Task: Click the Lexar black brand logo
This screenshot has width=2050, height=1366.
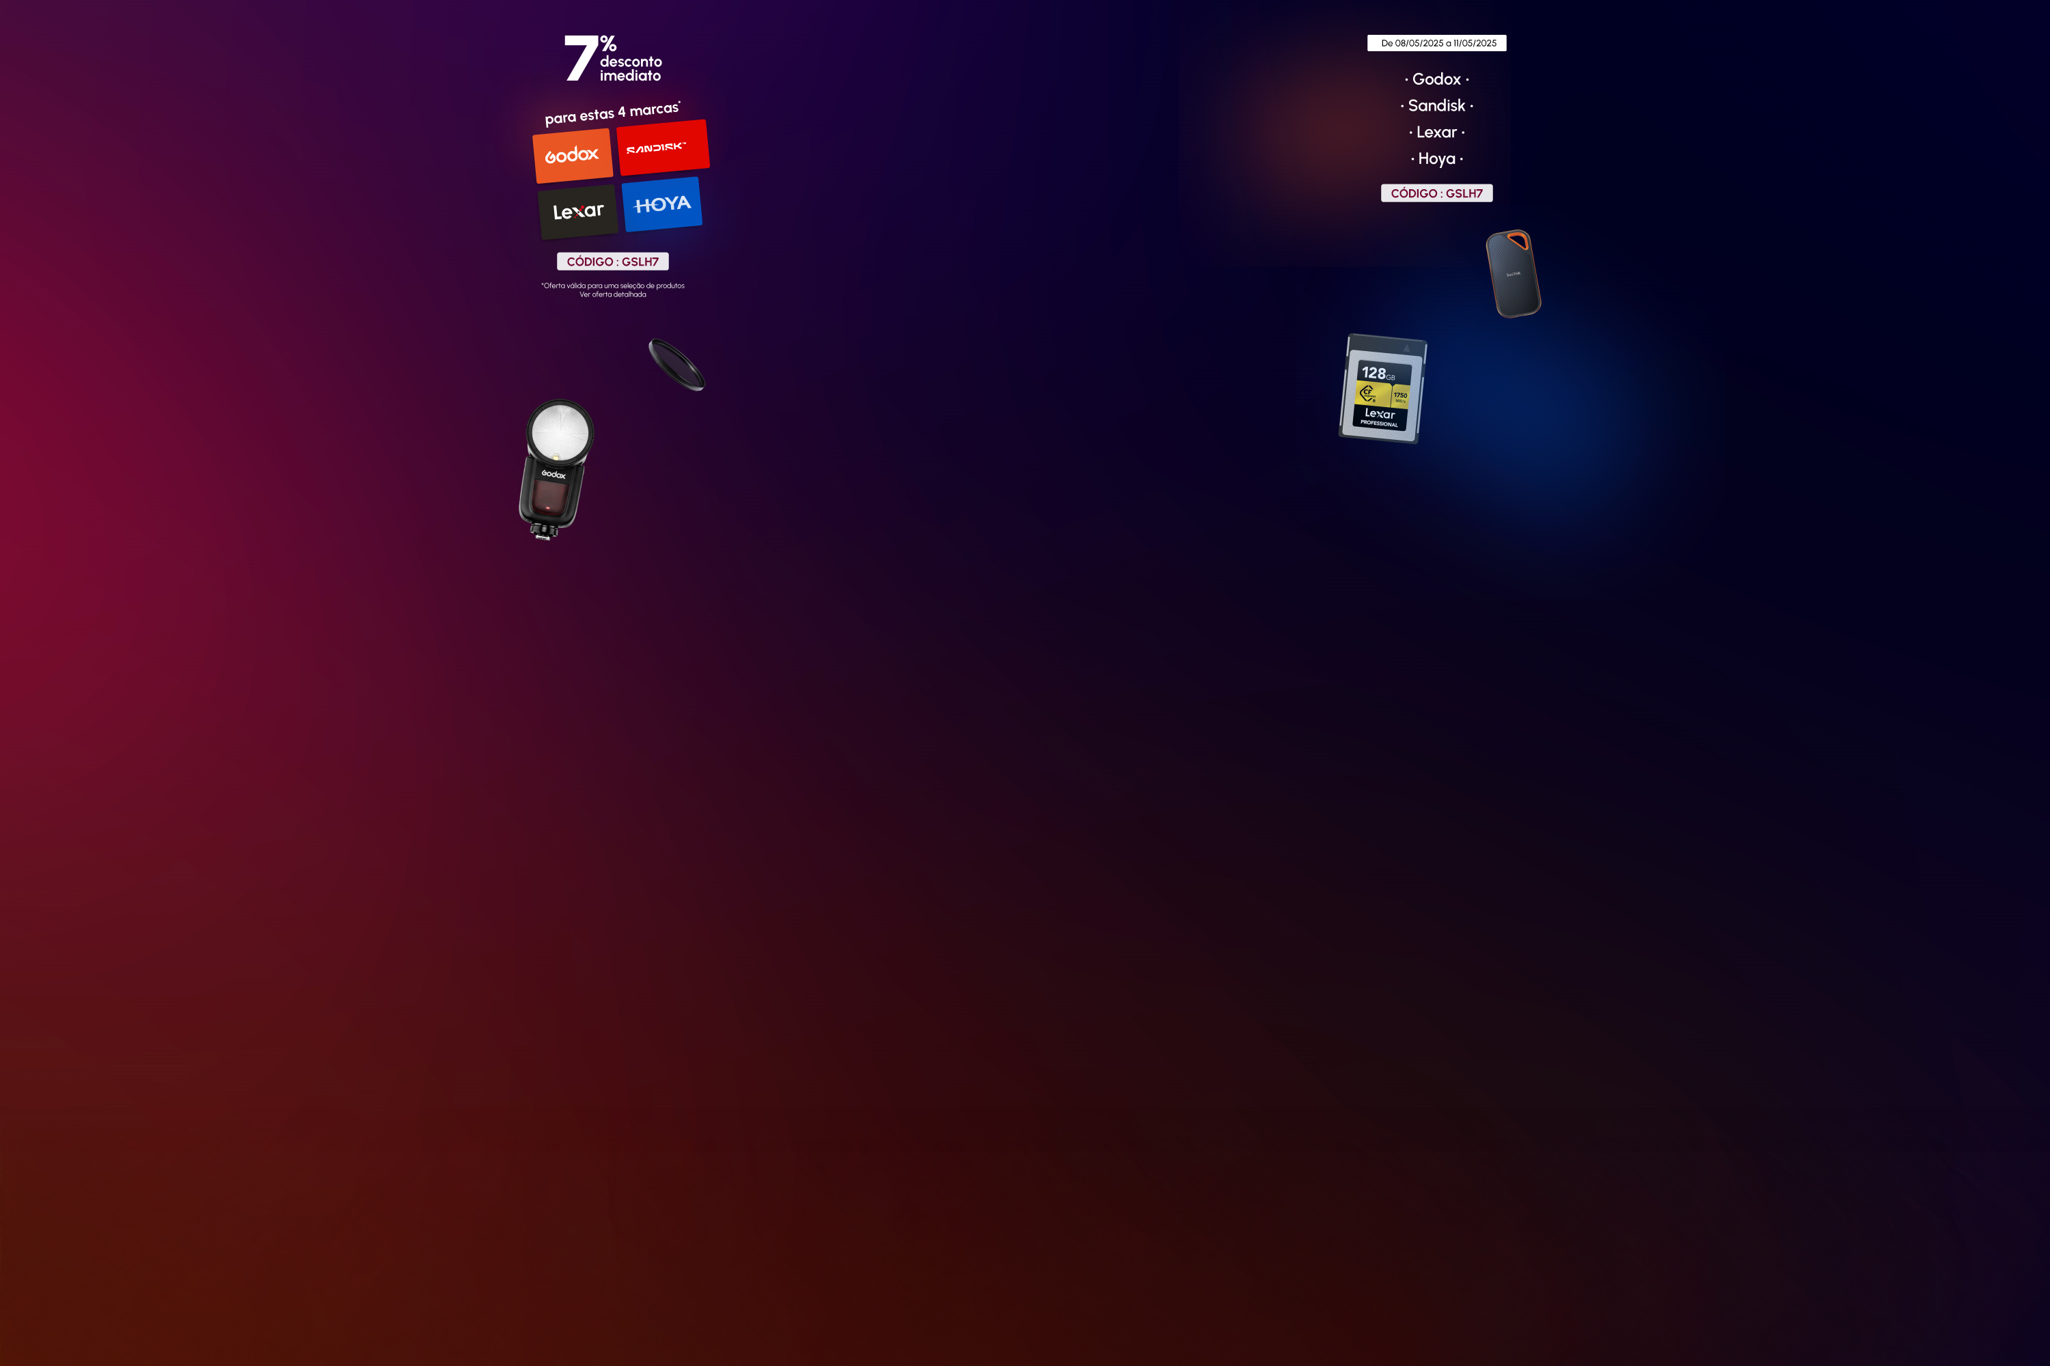Action: (x=578, y=212)
